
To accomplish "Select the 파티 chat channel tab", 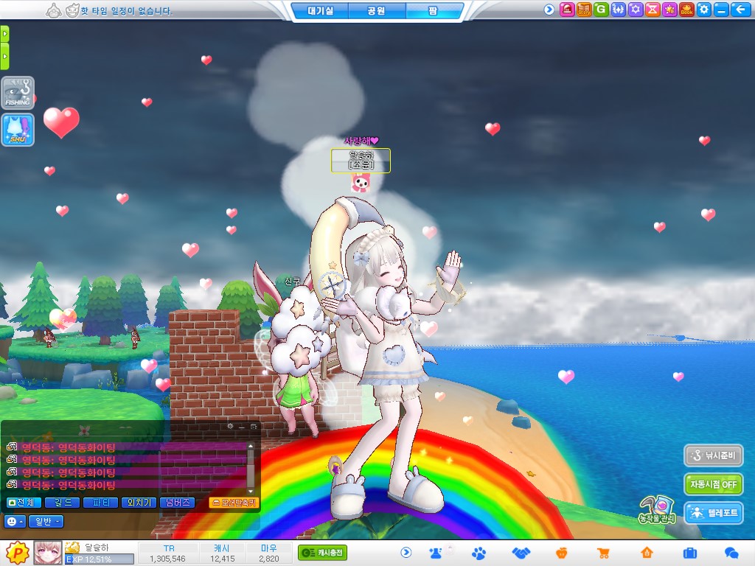I will 100,503.
